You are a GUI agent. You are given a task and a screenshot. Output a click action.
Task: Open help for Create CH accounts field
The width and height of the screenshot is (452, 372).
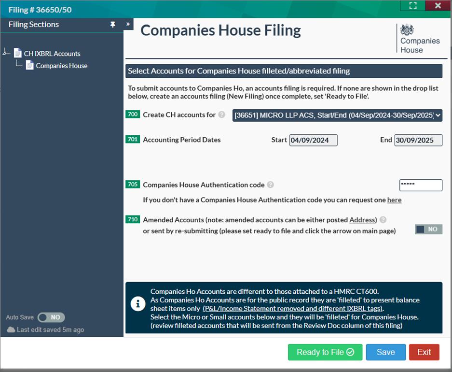tap(221, 115)
